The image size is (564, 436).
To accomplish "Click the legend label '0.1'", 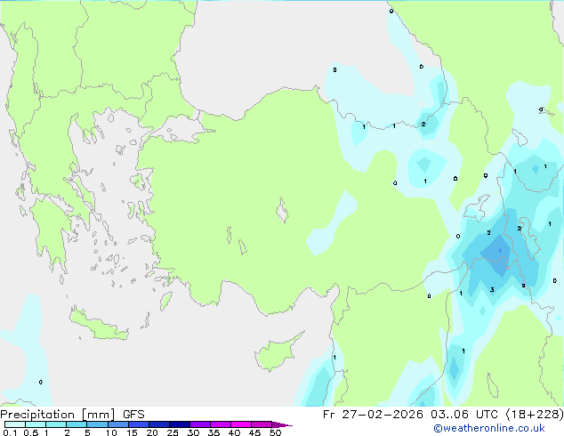I will 10,432.
